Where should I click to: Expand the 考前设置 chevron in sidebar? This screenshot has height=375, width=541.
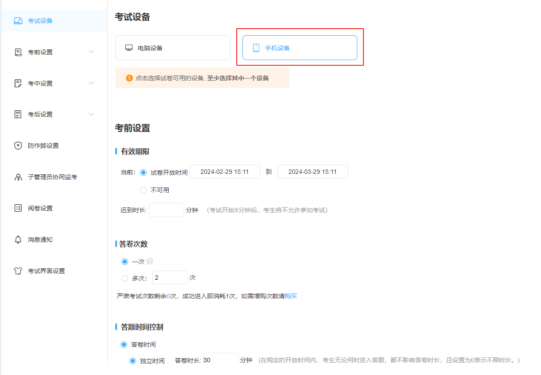coord(91,52)
